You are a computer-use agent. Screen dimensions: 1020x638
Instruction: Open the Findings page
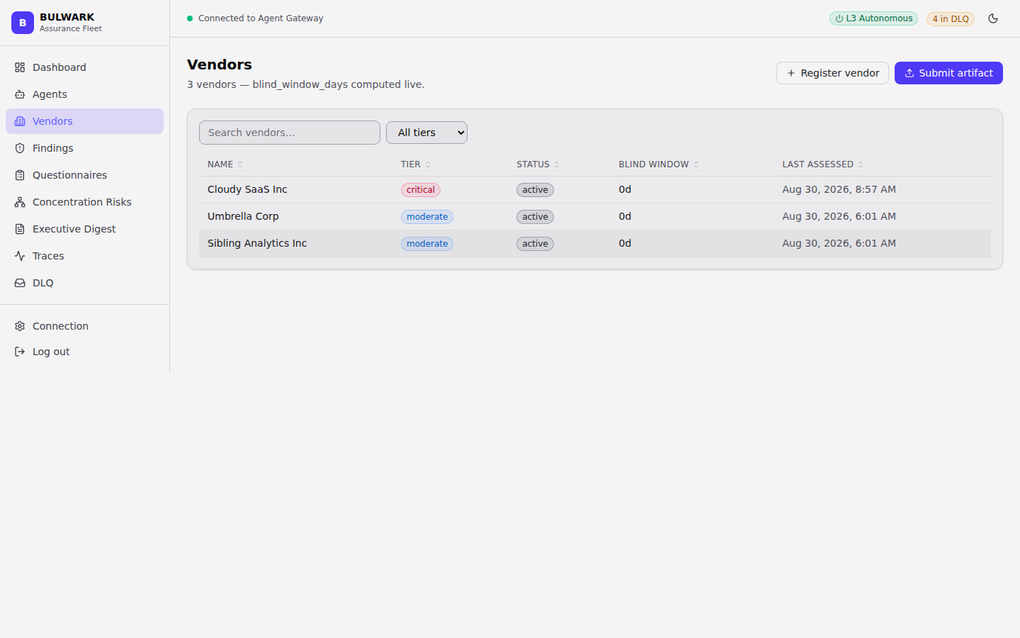click(84, 148)
